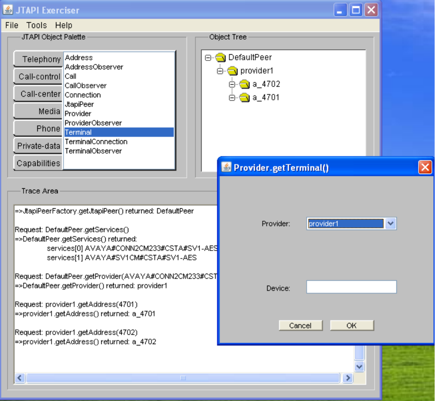Select the provider1 tree label
This screenshot has height=401, width=435.
[x=257, y=71]
